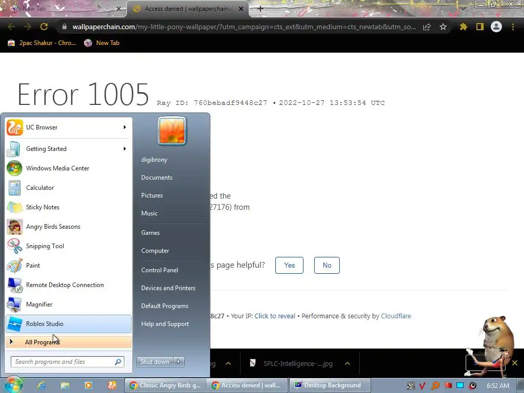Open Chrome tab search chevron
Image resolution: width=524 pixels, height=393 pixels.
click(x=463, y=9)
